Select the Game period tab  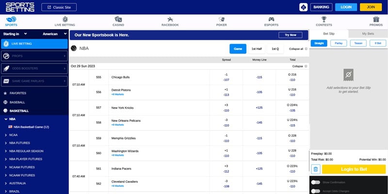pyautogui.click(x=238, y=49)
